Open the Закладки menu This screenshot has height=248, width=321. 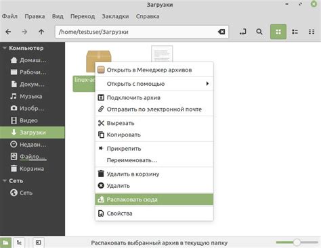click(x=115, y=16)
